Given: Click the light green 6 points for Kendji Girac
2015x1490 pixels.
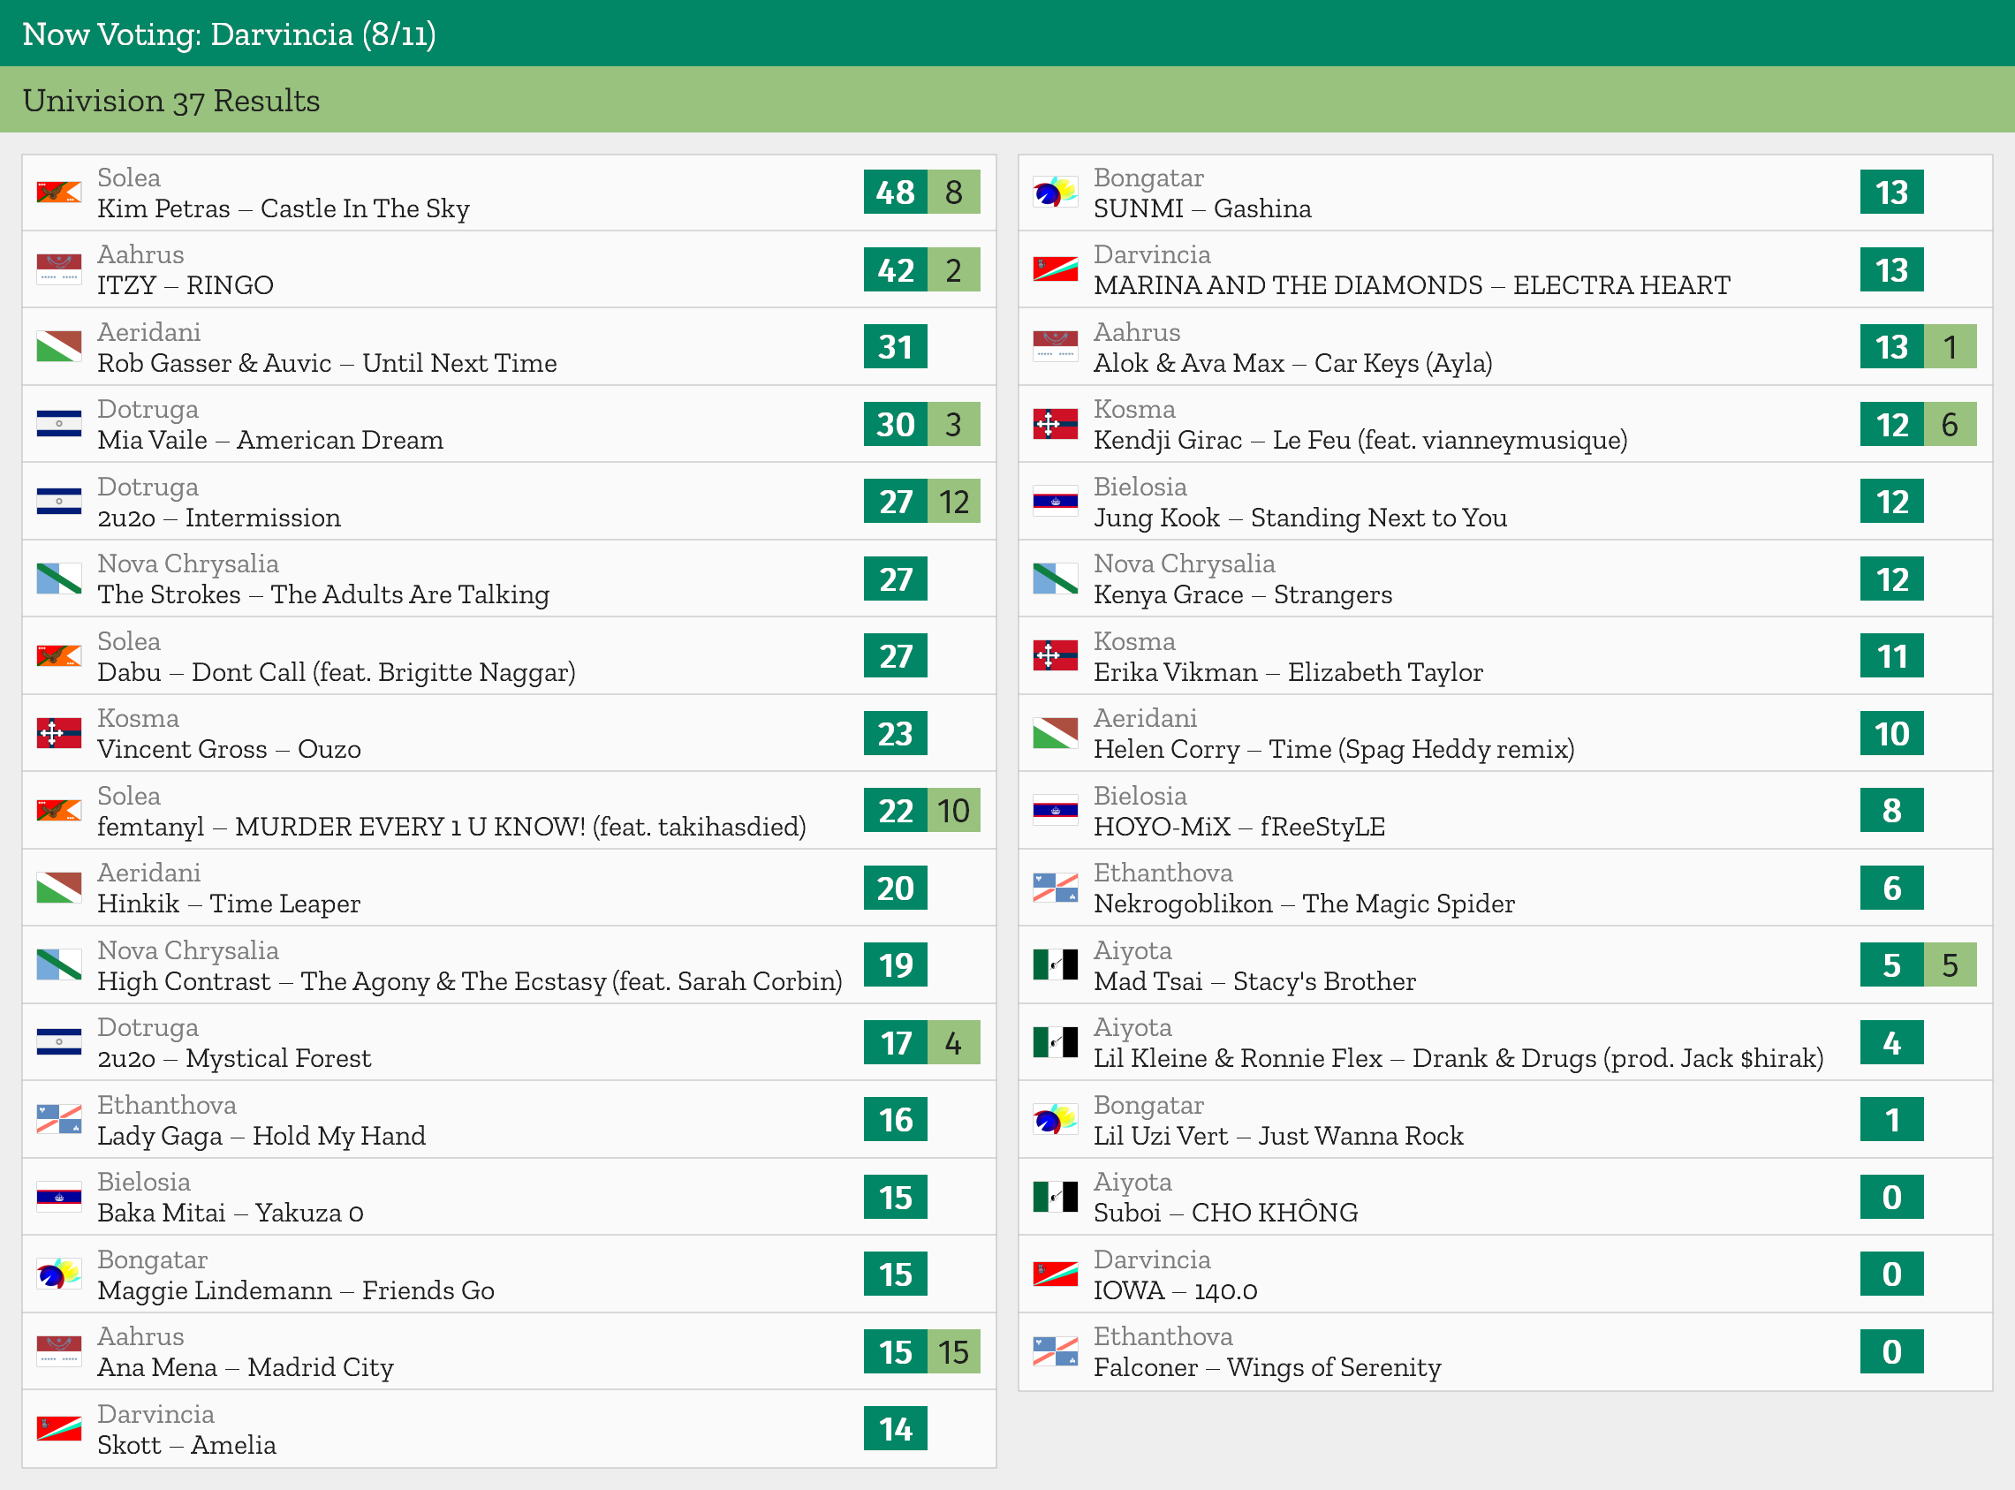Looking at the screenshot, I should click(x=1950, y=424).
